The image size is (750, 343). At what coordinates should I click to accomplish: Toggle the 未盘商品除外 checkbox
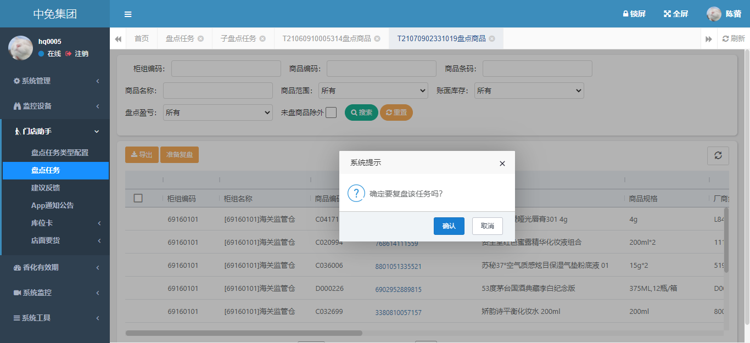pos(331,113)
